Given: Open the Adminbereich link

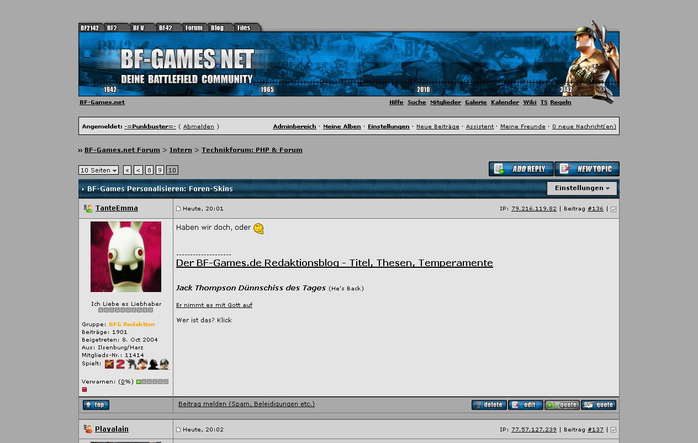Looking at the screenshot, I should point(294,127).
